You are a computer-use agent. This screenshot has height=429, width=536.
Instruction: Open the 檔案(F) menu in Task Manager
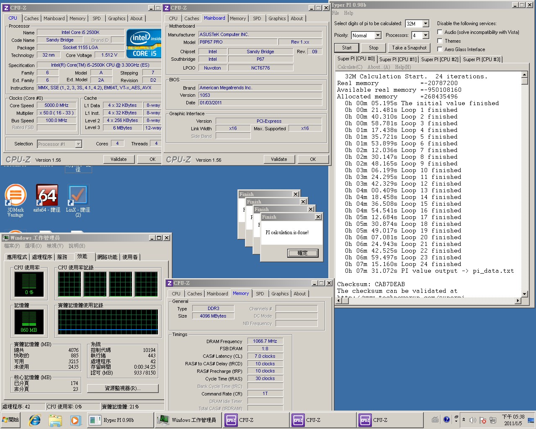click(12, 246)
